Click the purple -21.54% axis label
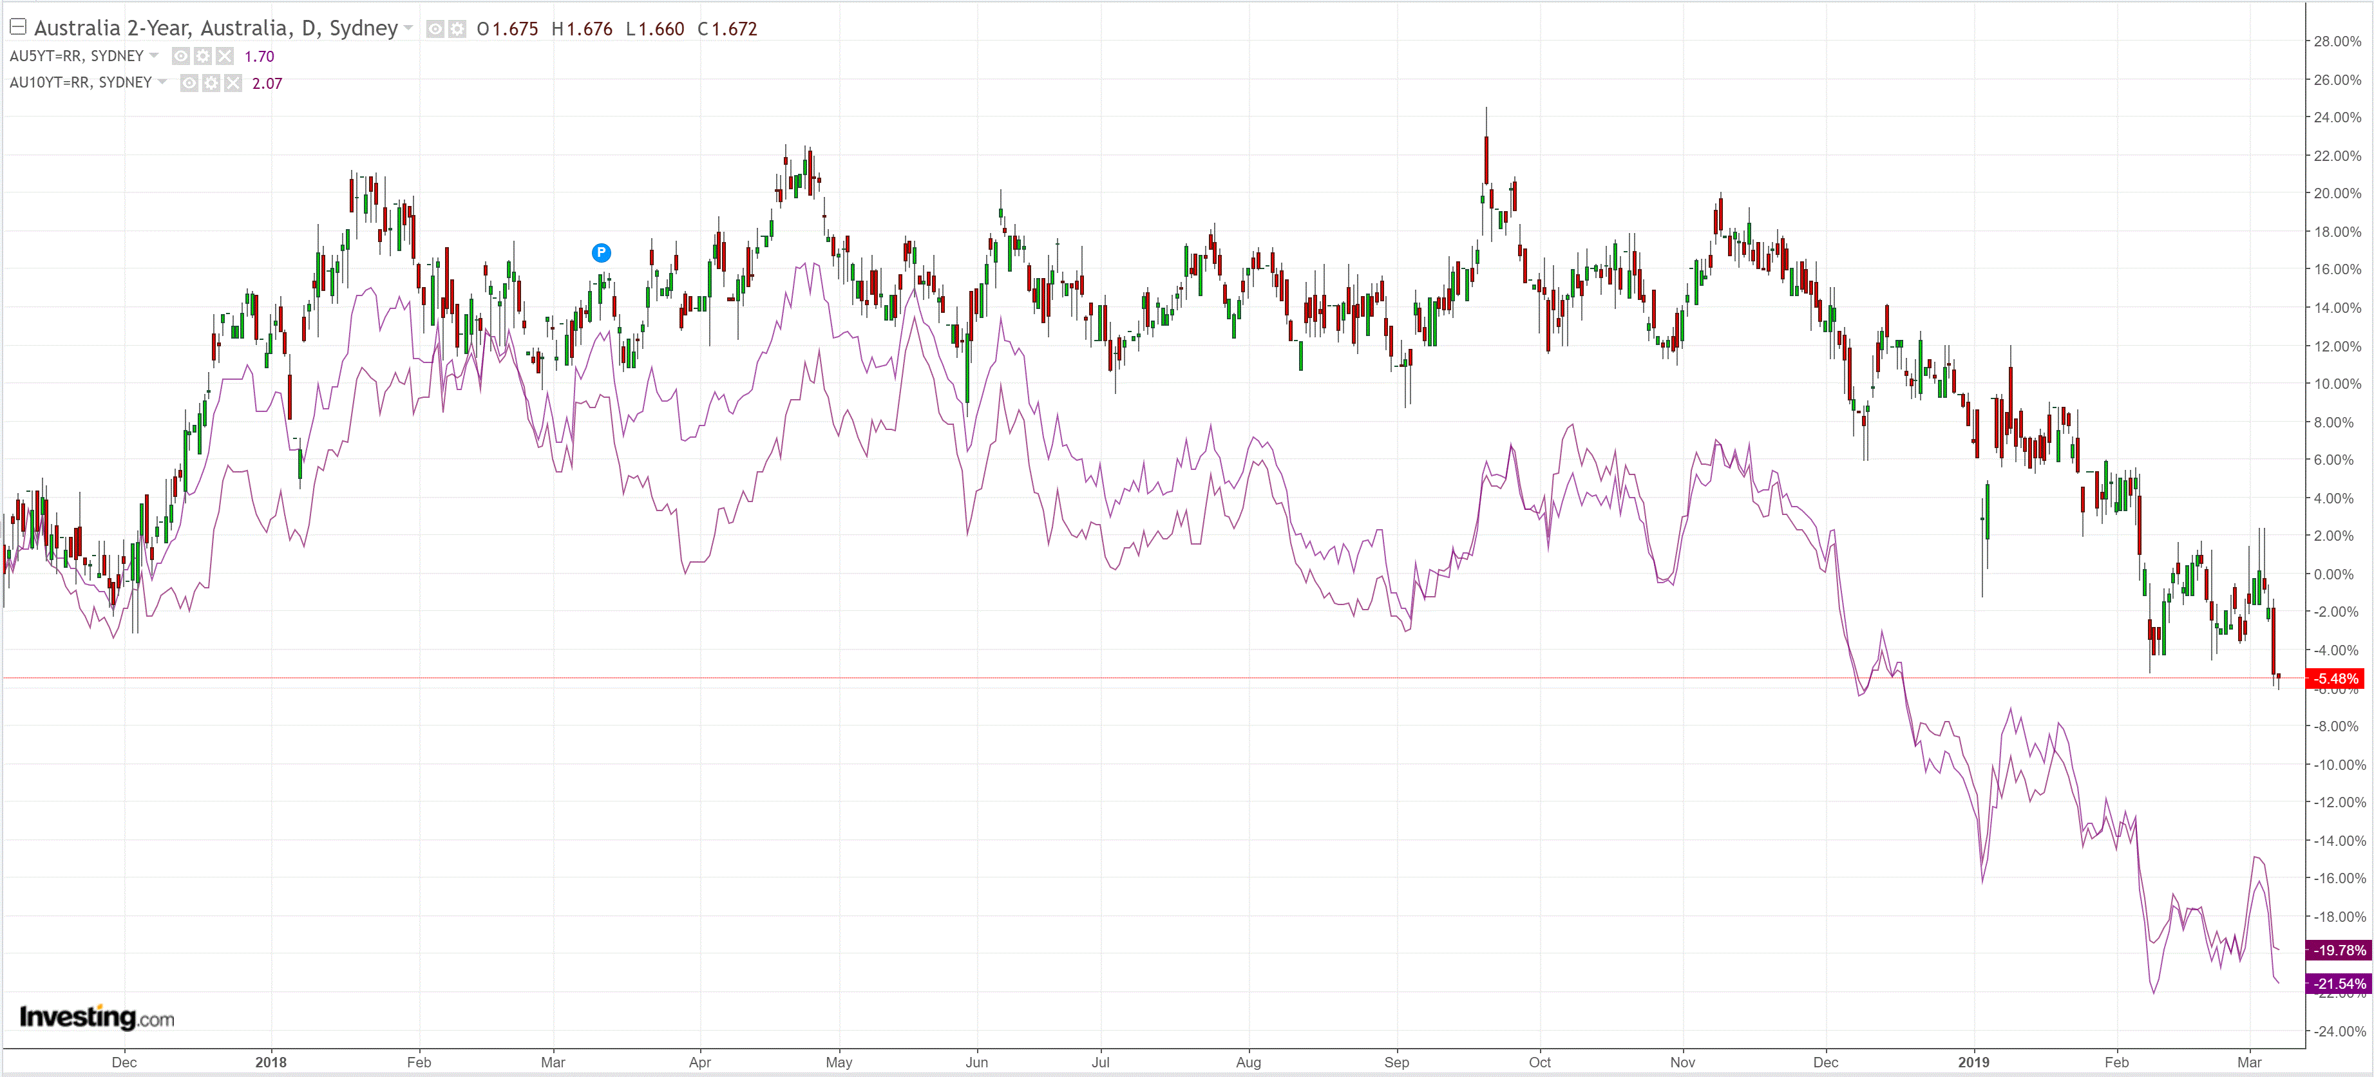Image resolution: width=2374 pixels, height=1077 pixels. click(2339, 983)
